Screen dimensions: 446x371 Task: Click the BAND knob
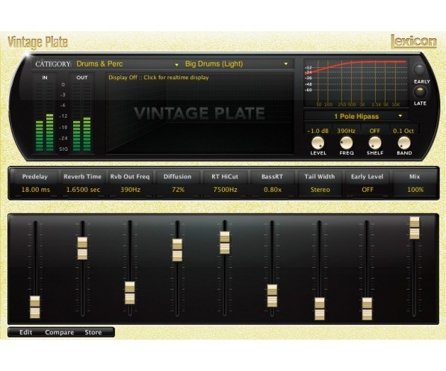[x=404, y=143]
